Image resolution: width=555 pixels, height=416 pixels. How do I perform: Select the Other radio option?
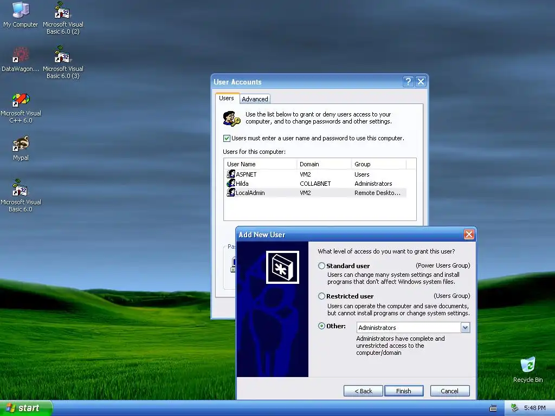[x=321, y=326]
